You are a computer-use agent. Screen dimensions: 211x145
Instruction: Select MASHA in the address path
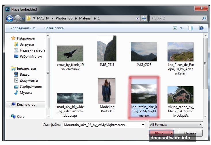(43, 18)
